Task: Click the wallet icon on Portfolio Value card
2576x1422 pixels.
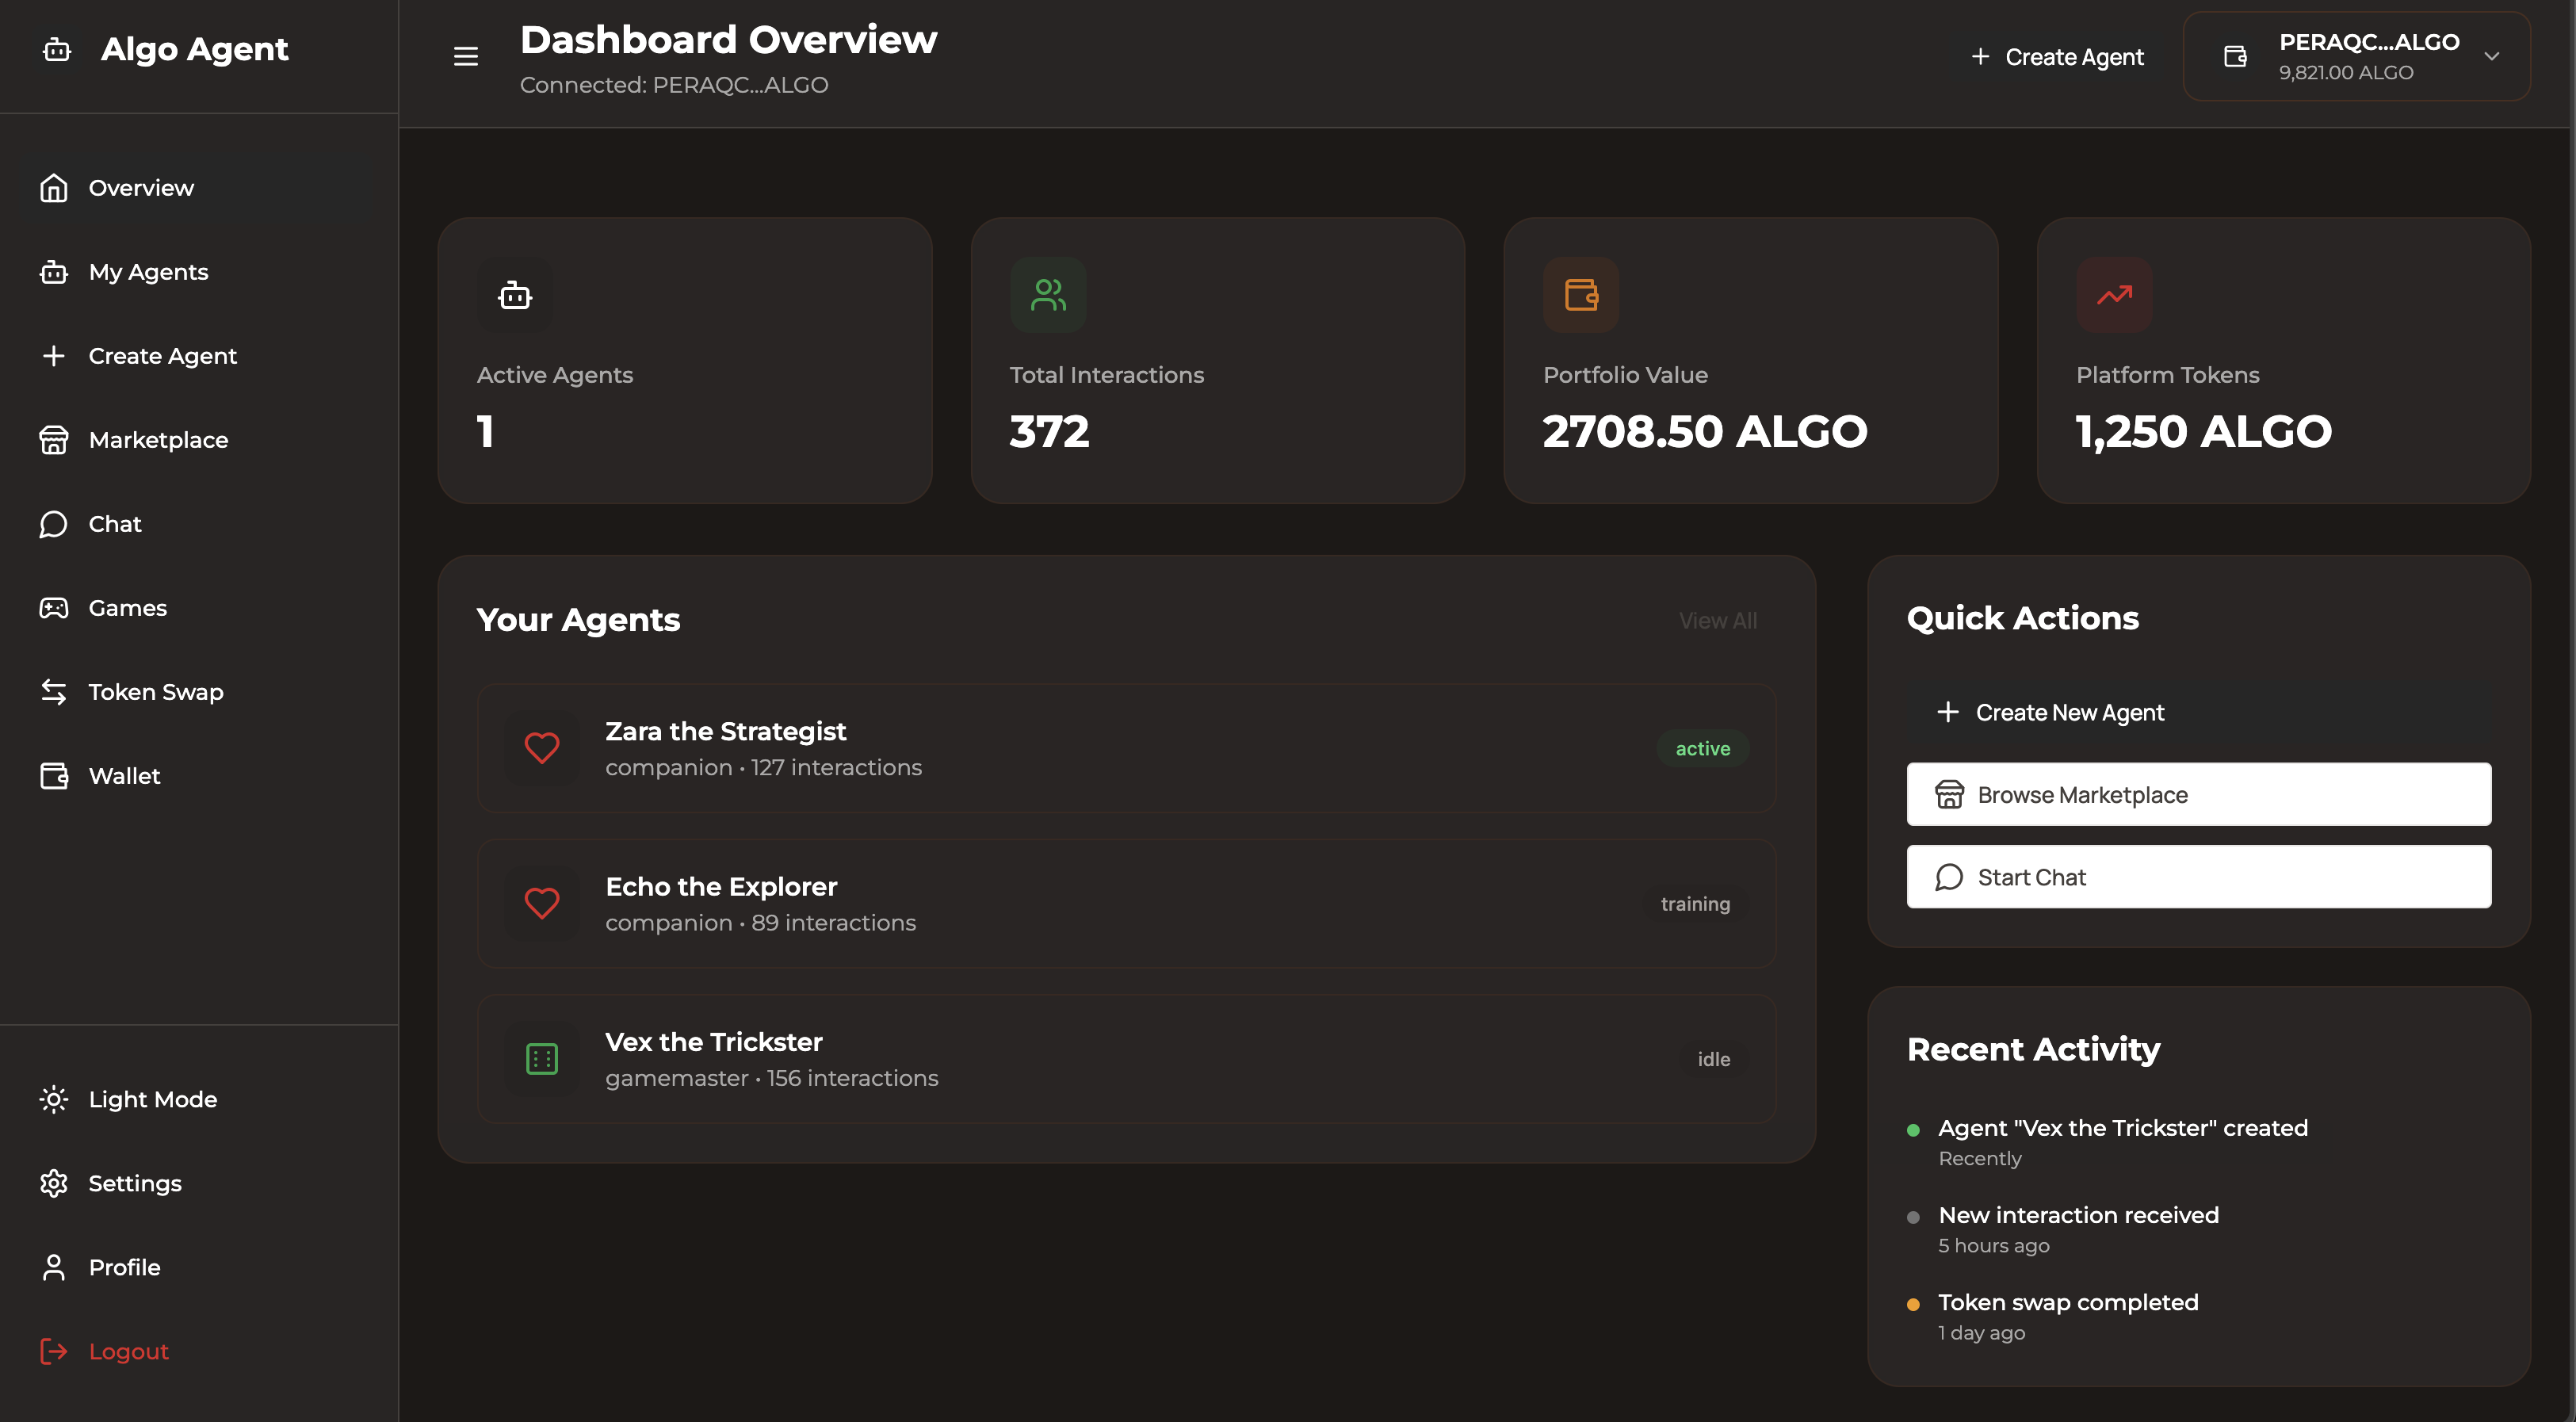Action: (1580, 295)
